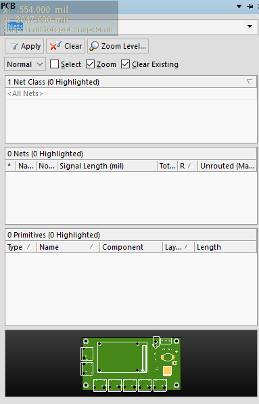Uncheck the Clear Existing checkbox
Viewport: 259px width, 404px height.
[x=125, y=64]
